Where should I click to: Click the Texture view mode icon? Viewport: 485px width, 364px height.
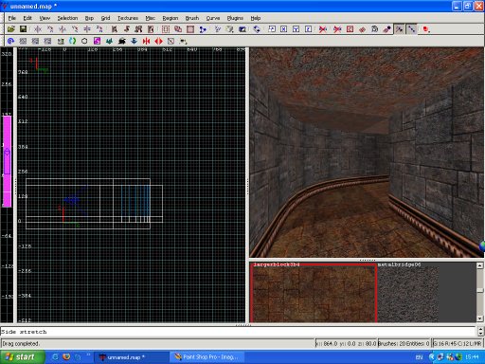[x=229, y=29]
